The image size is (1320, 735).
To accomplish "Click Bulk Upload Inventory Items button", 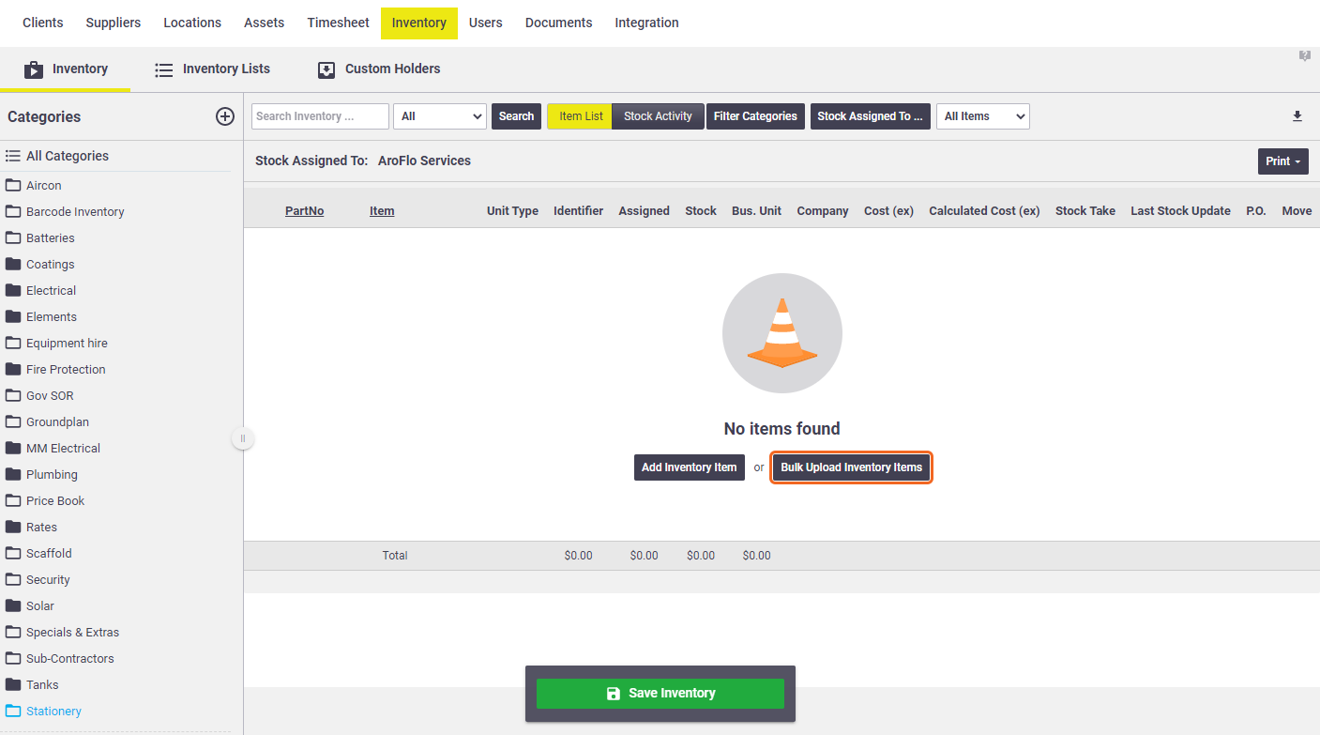I will tap(851, 467).
